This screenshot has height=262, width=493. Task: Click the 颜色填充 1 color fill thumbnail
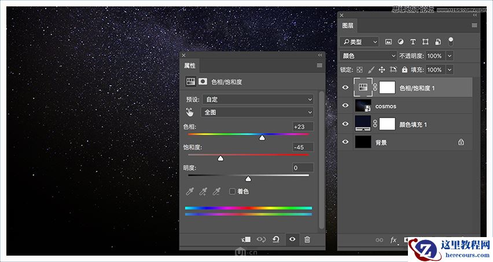coord(363,123)
